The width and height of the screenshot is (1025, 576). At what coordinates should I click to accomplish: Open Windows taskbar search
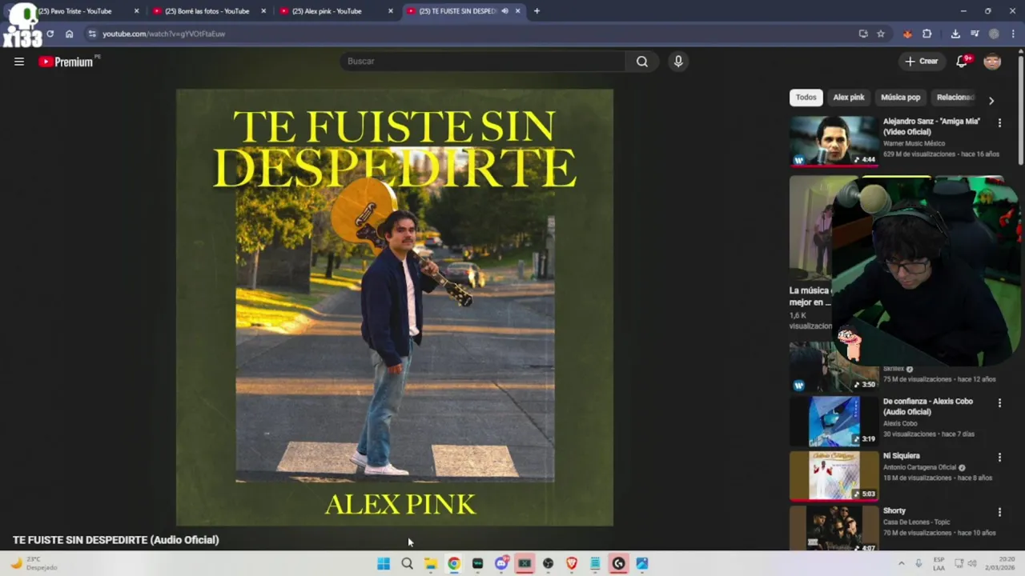(x=407, y=564)
